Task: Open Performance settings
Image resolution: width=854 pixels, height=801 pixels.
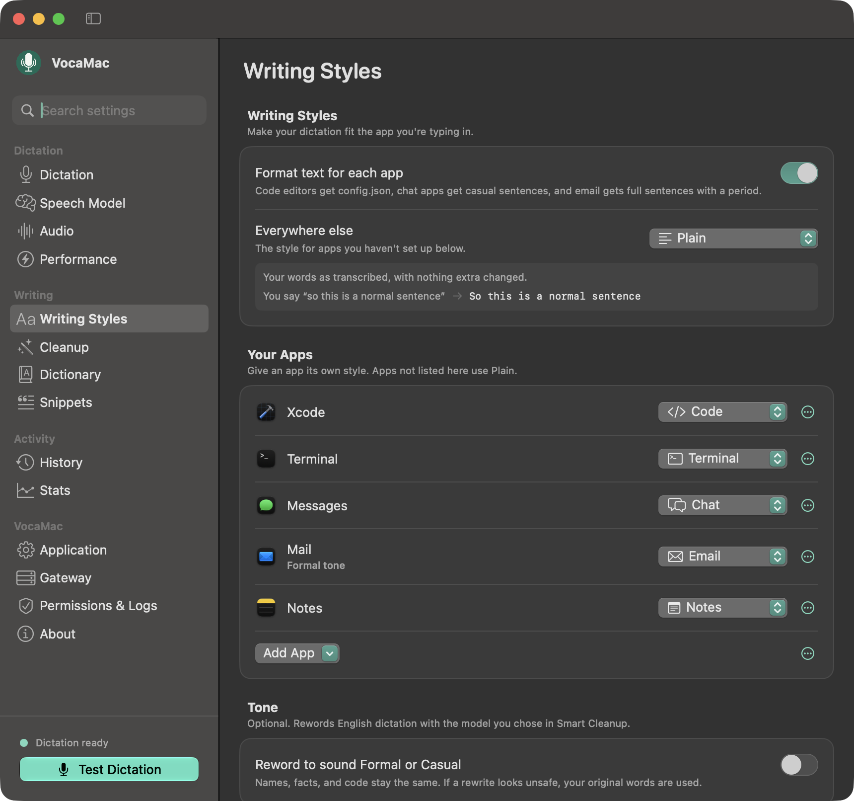Action: (x=109, y=259)
